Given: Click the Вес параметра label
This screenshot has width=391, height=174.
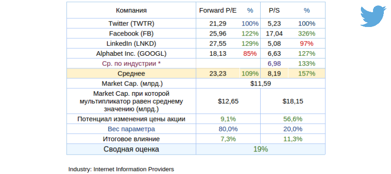Looking at the screenshot, I should point(131,129).
